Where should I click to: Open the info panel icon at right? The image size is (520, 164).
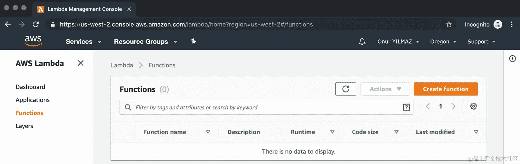pyautogui.click(x=512, y=59)
